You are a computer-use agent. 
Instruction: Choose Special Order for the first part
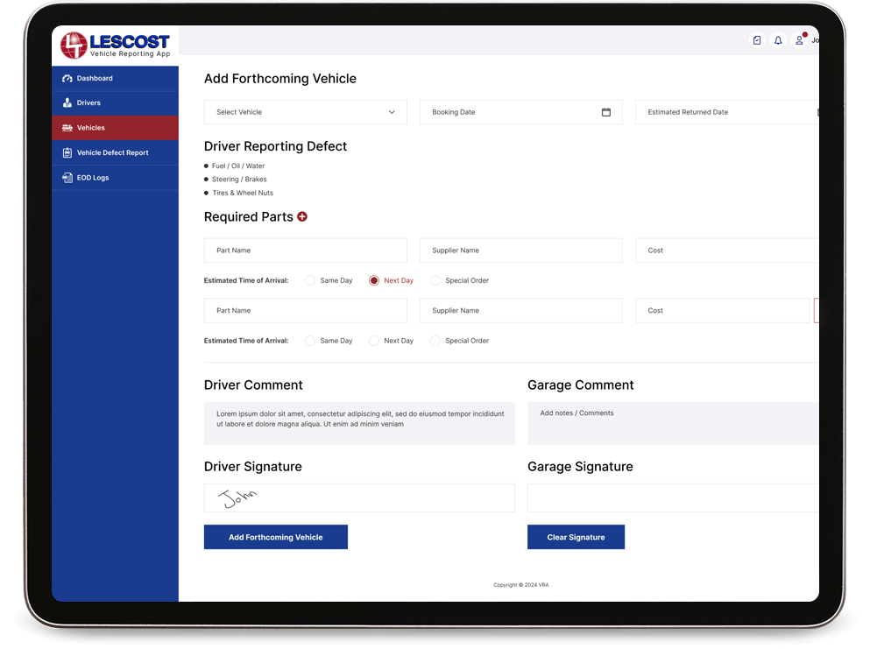tap(435, 280)
